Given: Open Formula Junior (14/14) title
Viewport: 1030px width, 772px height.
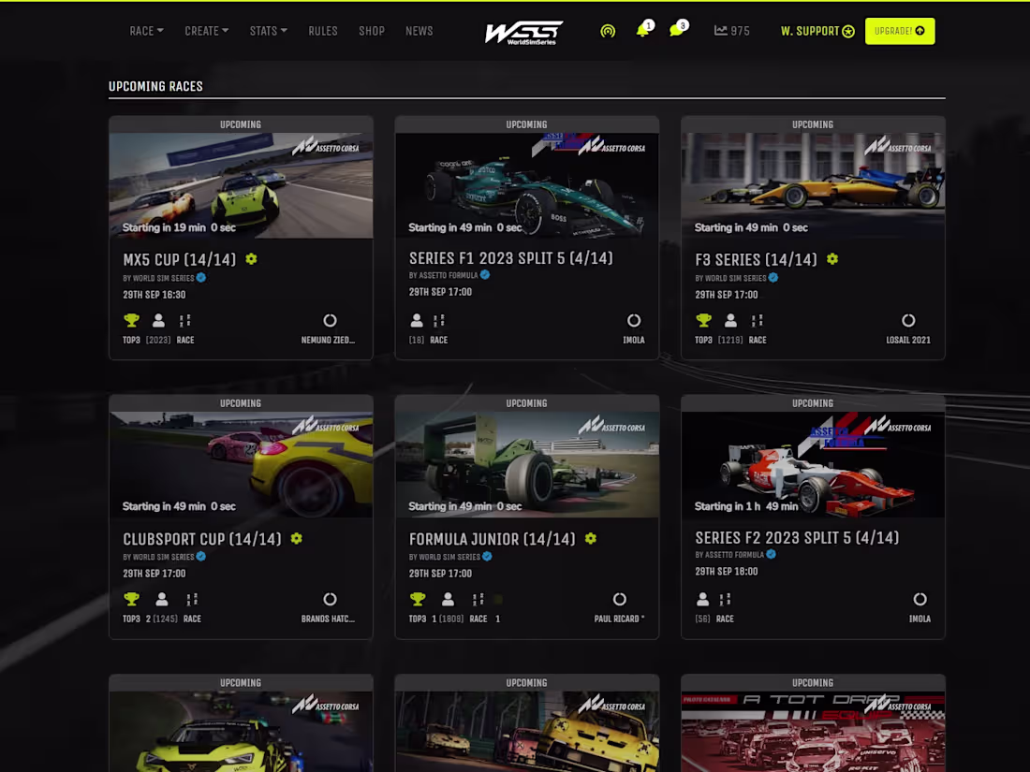Looking at the screenshot, I should click(x=492, y=539).
